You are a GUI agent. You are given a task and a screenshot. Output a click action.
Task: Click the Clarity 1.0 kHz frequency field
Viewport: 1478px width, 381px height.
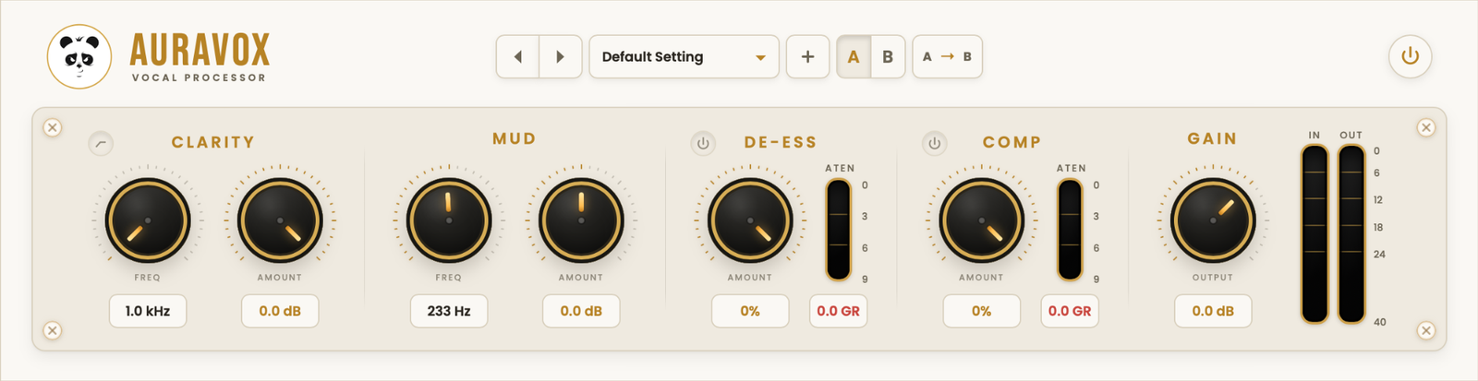tap(148, 311)
